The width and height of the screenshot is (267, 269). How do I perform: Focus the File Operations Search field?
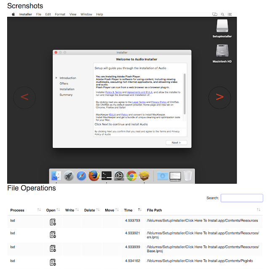coord(242,198)
